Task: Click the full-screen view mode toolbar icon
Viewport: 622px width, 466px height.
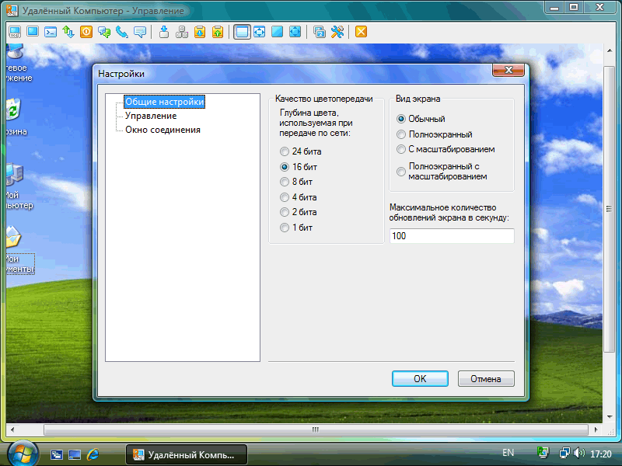Action: coord(260,32)
